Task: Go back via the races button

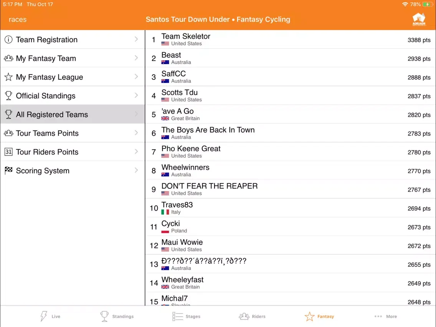Action: click(18, 20)
